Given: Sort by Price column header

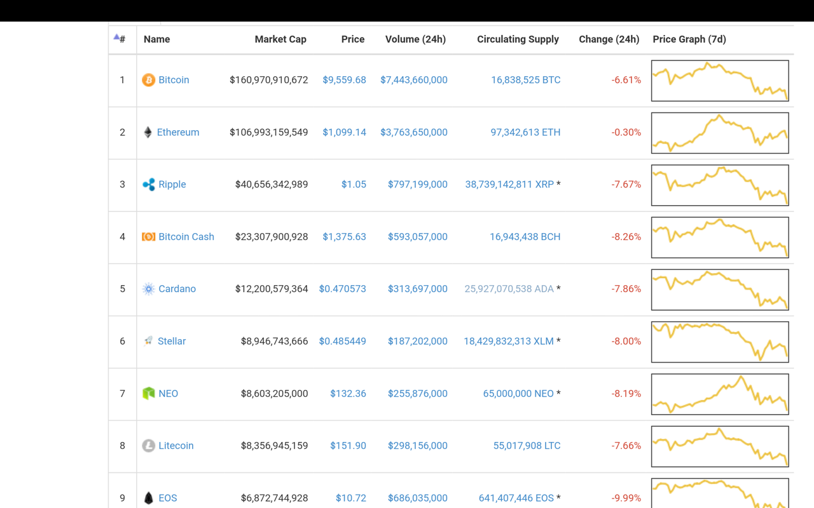Looking at the screenshot, I should 353,39.
